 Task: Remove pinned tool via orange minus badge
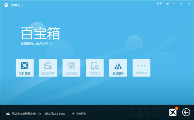[x=177, y=108]
